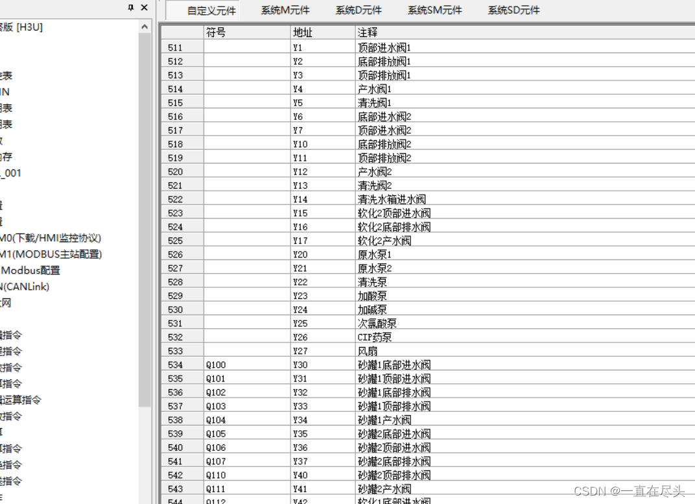Click address cell Y30
695x504 pixels.
[x=323, y=365]
